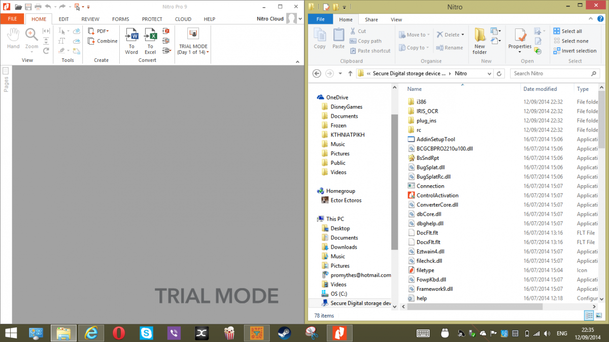Click the Type Text tool in Nitro Tools
This screenshot has height=342, width=609.
click(62, 41)
